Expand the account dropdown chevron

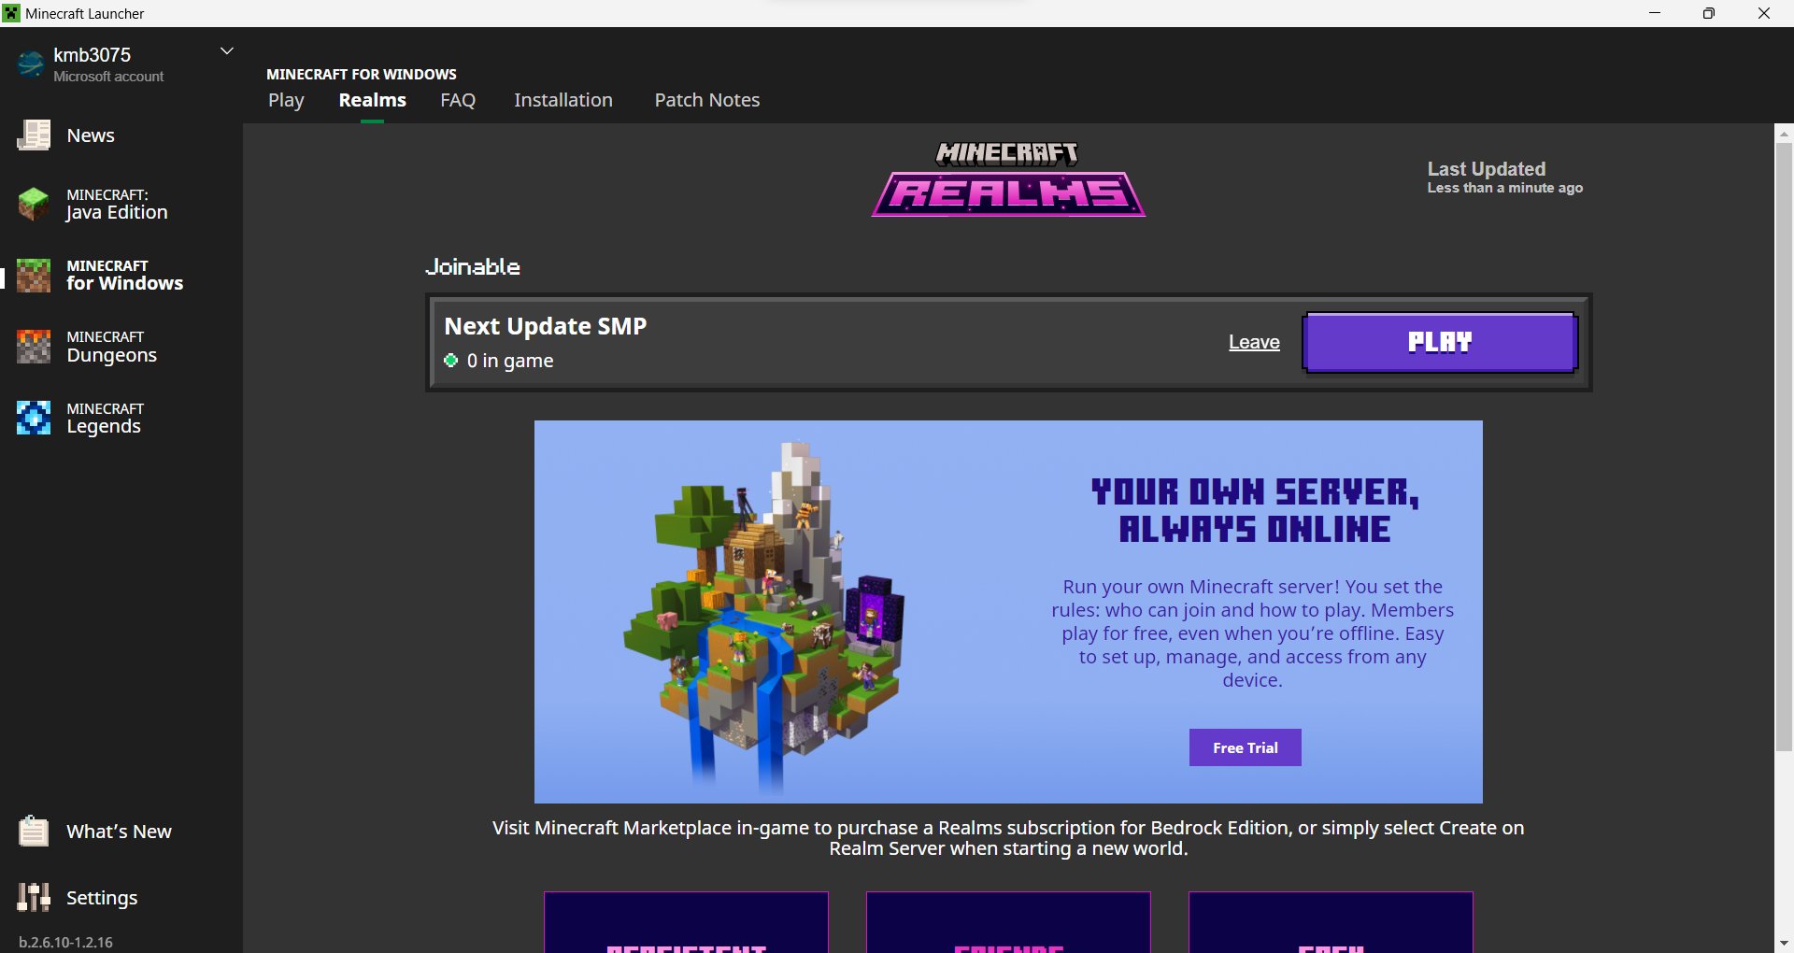(226, 50)
